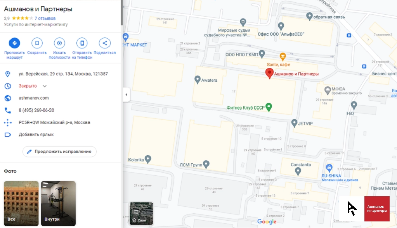The width and height of the screenshot is (397, 228).
Task: Click Добавить ярлык label option
Action: tap(36, 135)
